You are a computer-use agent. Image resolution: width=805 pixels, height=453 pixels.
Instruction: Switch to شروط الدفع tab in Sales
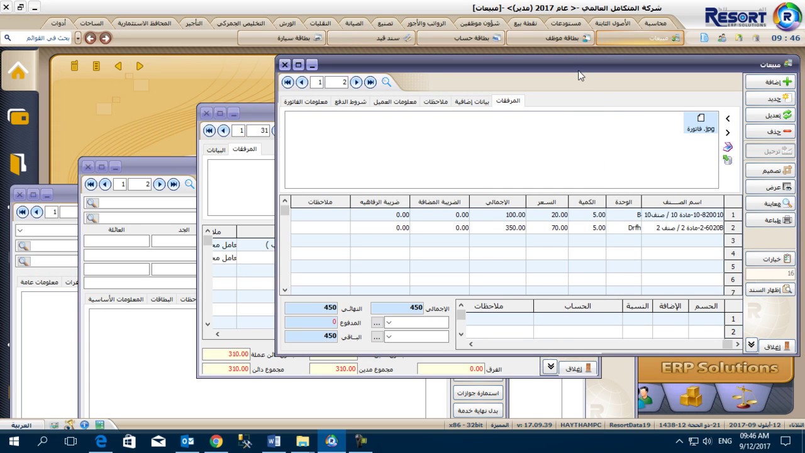click(350, 102)
